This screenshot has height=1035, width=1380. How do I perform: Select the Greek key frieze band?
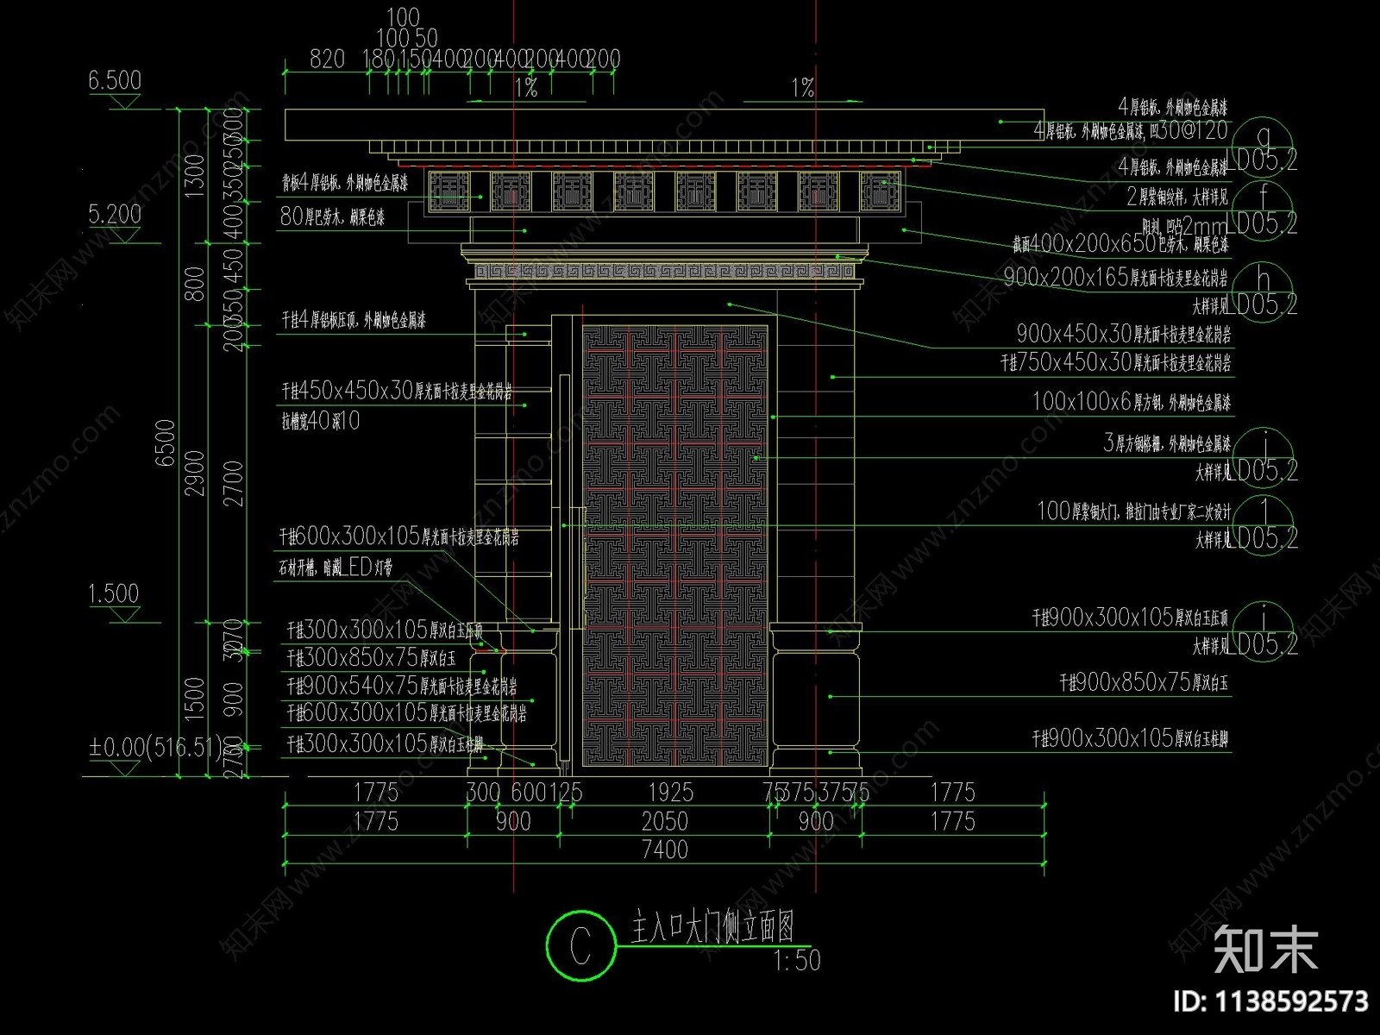click(x=665, y=273)
